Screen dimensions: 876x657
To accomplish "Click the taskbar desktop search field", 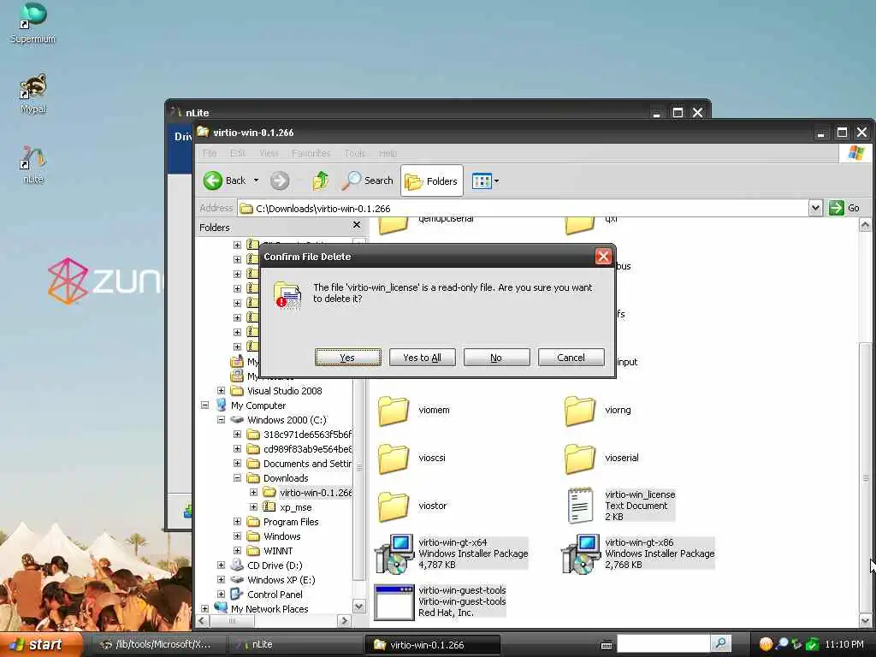I will click(663, 644).
